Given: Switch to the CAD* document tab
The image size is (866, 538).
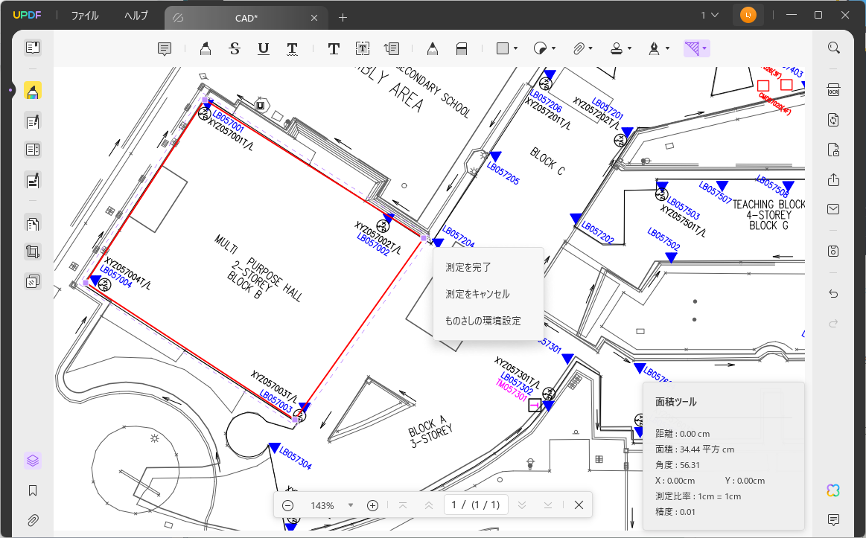Looking at the screenshot, I should tap(246, 17).
